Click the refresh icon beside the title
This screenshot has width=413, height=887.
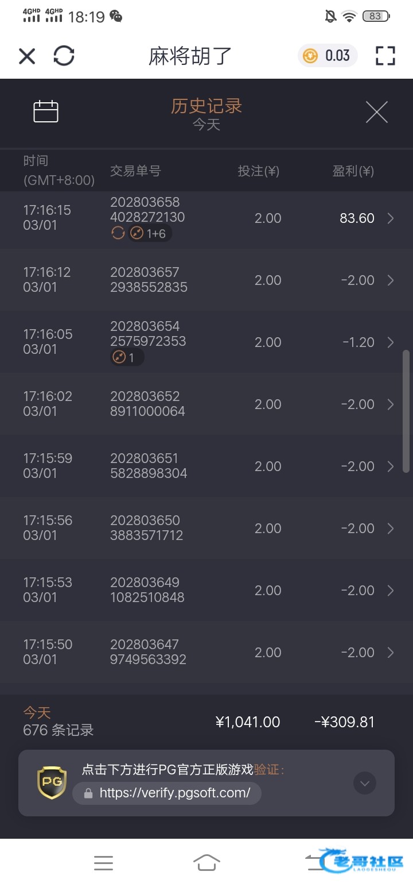pos(64,56)
